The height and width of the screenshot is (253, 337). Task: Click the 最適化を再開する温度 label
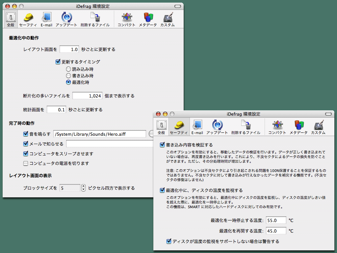click(241, 231)
